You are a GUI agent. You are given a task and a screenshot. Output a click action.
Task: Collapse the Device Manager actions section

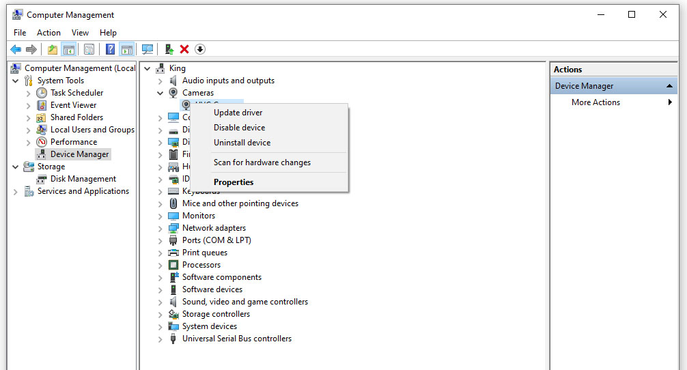click(x=669, y=86)
